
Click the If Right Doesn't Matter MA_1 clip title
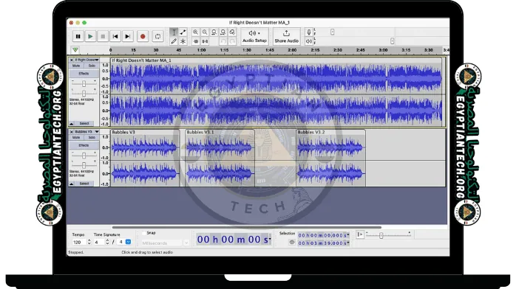point(141,60)
